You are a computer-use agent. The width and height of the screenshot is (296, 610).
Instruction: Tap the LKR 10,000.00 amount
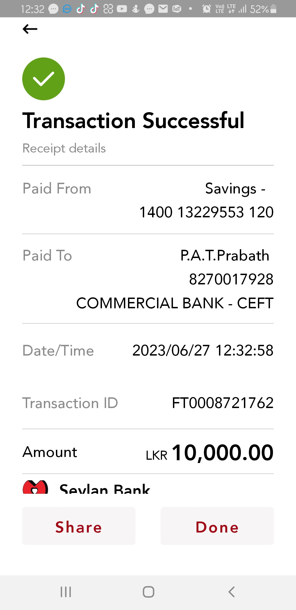pos(210,453)
